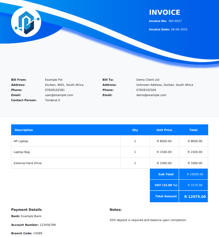The width and height of the screenshot is (219, 237).
Task: Select client name Demo Client Ltd
Action: coord(148,80)
